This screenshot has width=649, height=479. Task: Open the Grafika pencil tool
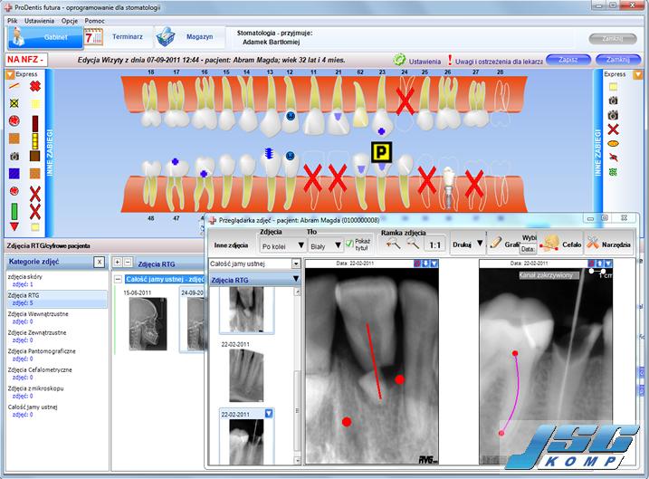coord(504,244)
